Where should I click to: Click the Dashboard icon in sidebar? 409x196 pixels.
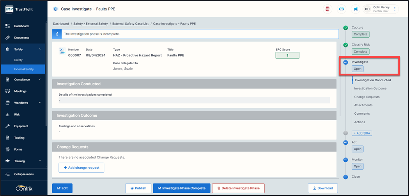point(7,26)
